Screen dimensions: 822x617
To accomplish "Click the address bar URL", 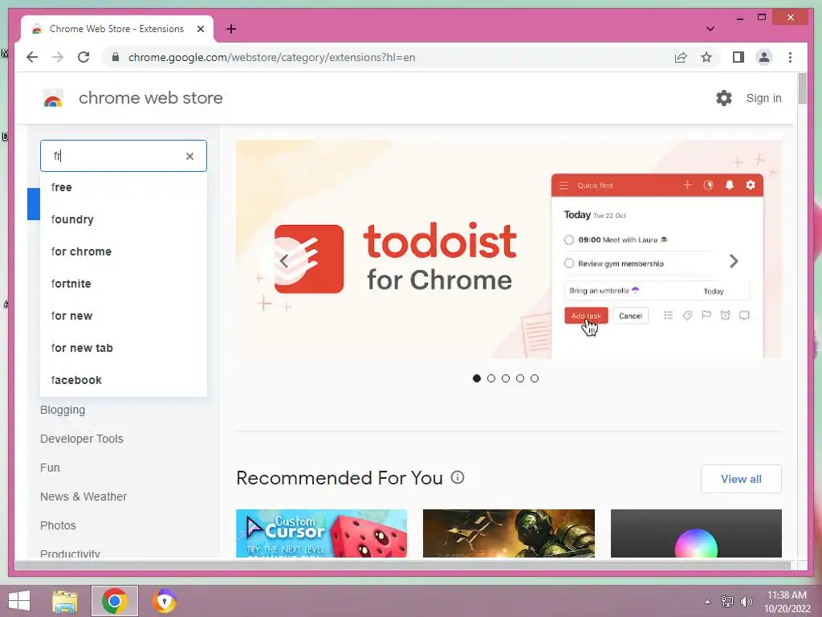I will (271, 57).
